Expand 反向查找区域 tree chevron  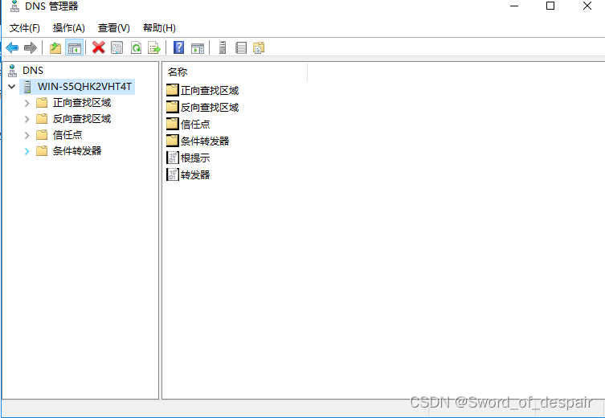(x=27, y=119)
